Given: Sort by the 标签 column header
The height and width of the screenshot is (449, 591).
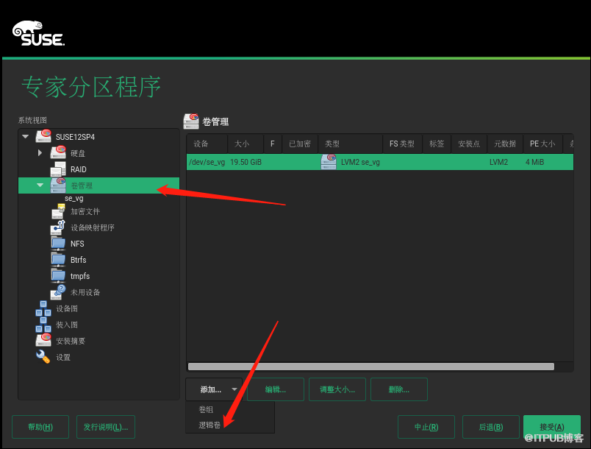Looking at the screenshot, I should point(437,144).
